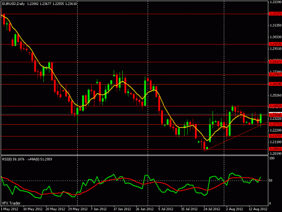This screenshot has height=212, width=282.
Task: Click the RSI scale value 100
Action: [x=272, y=158]
